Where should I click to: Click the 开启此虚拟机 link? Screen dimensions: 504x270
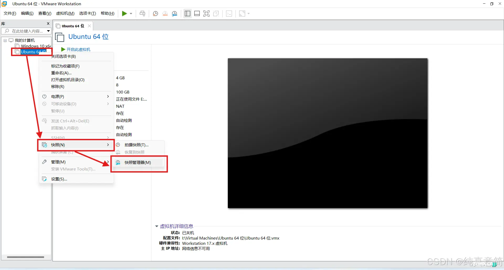pyautogui.click(x=78, y=49)
